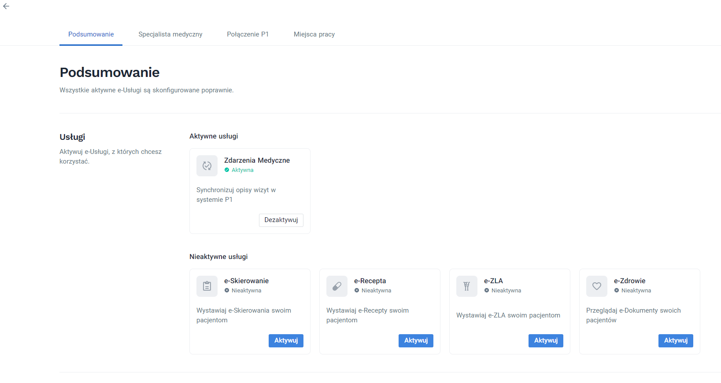Select the Zdarzenia Medyczne card title

click(x=257, y=160)
